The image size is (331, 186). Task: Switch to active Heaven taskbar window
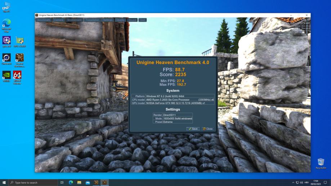[x=104, y=183]
